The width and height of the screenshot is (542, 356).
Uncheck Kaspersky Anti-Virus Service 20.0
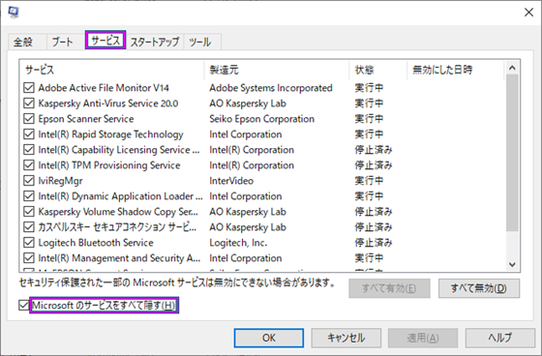pyautogui.click(x=29, y=104)
